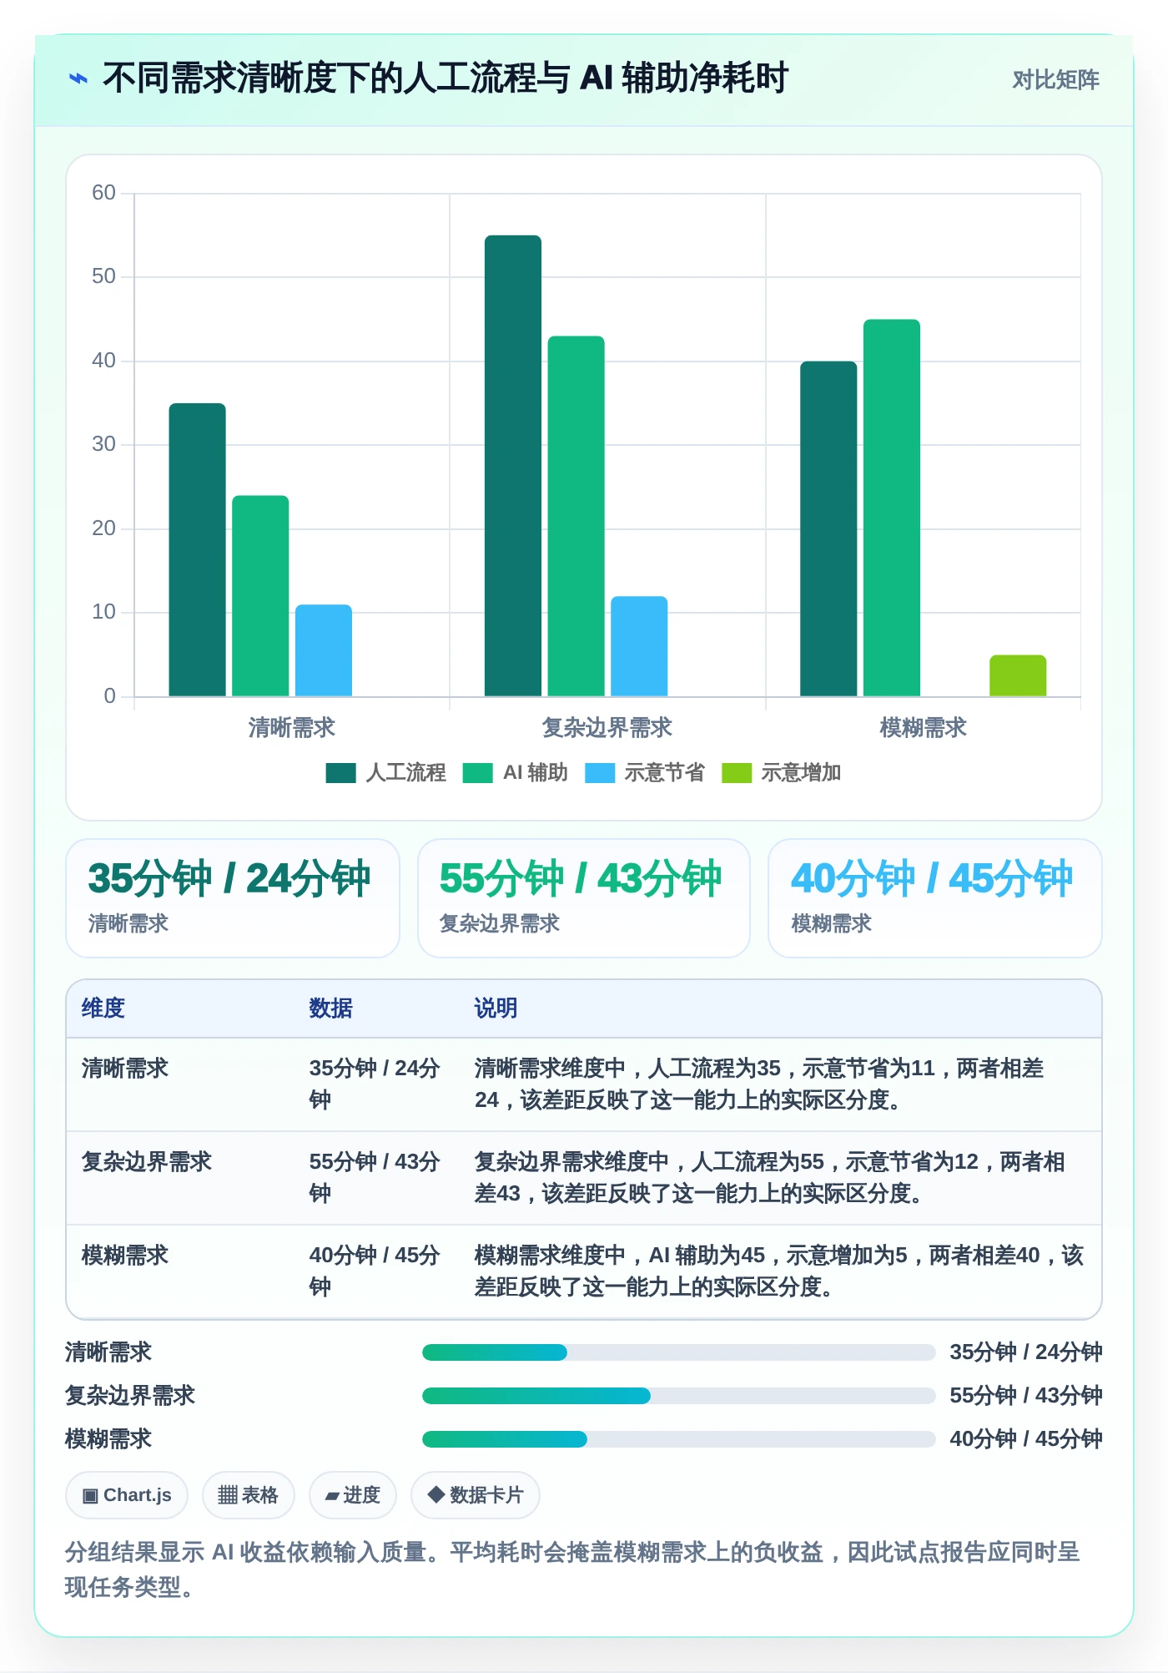Click the green AI 辅助 legend swatch
The height and width of the screenshot is (1673, 1168).
[477, 773]
